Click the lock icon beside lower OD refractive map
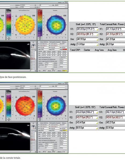125x160 pixels. click(x=16, y=97)
